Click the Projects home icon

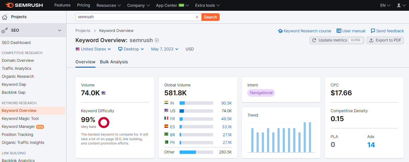(5, 17)
